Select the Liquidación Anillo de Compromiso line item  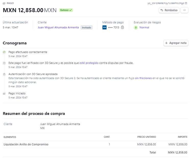click(x=95, y=144)
